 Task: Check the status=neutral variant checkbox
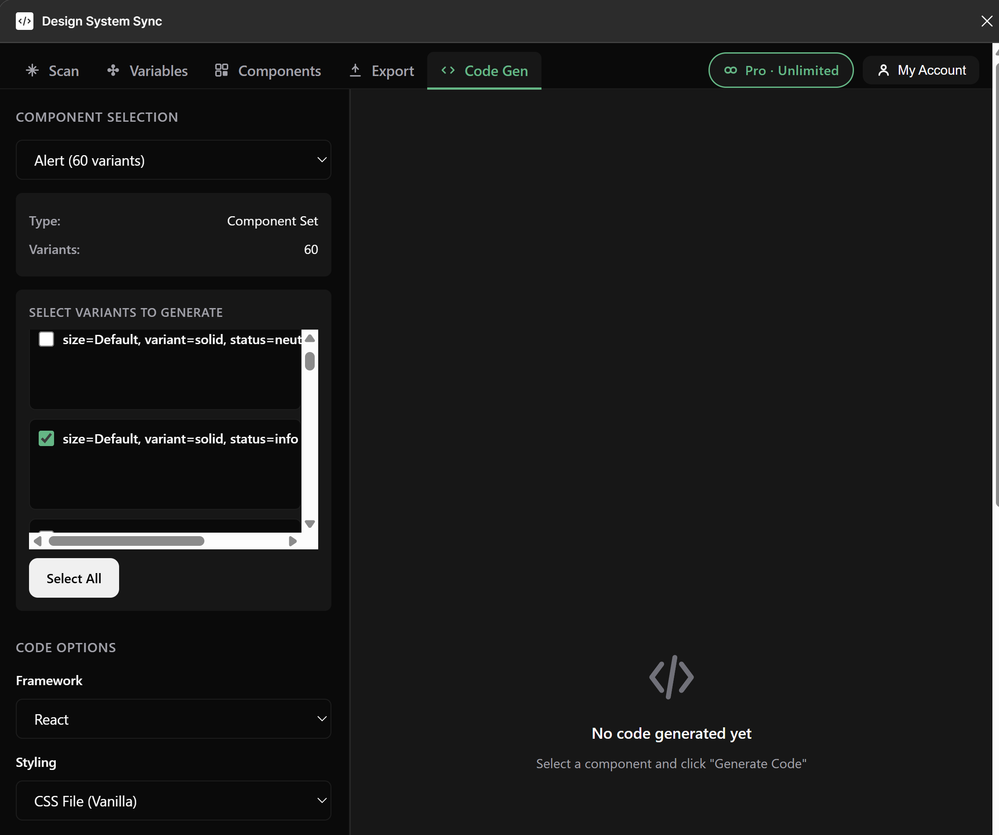pos(46,339)
